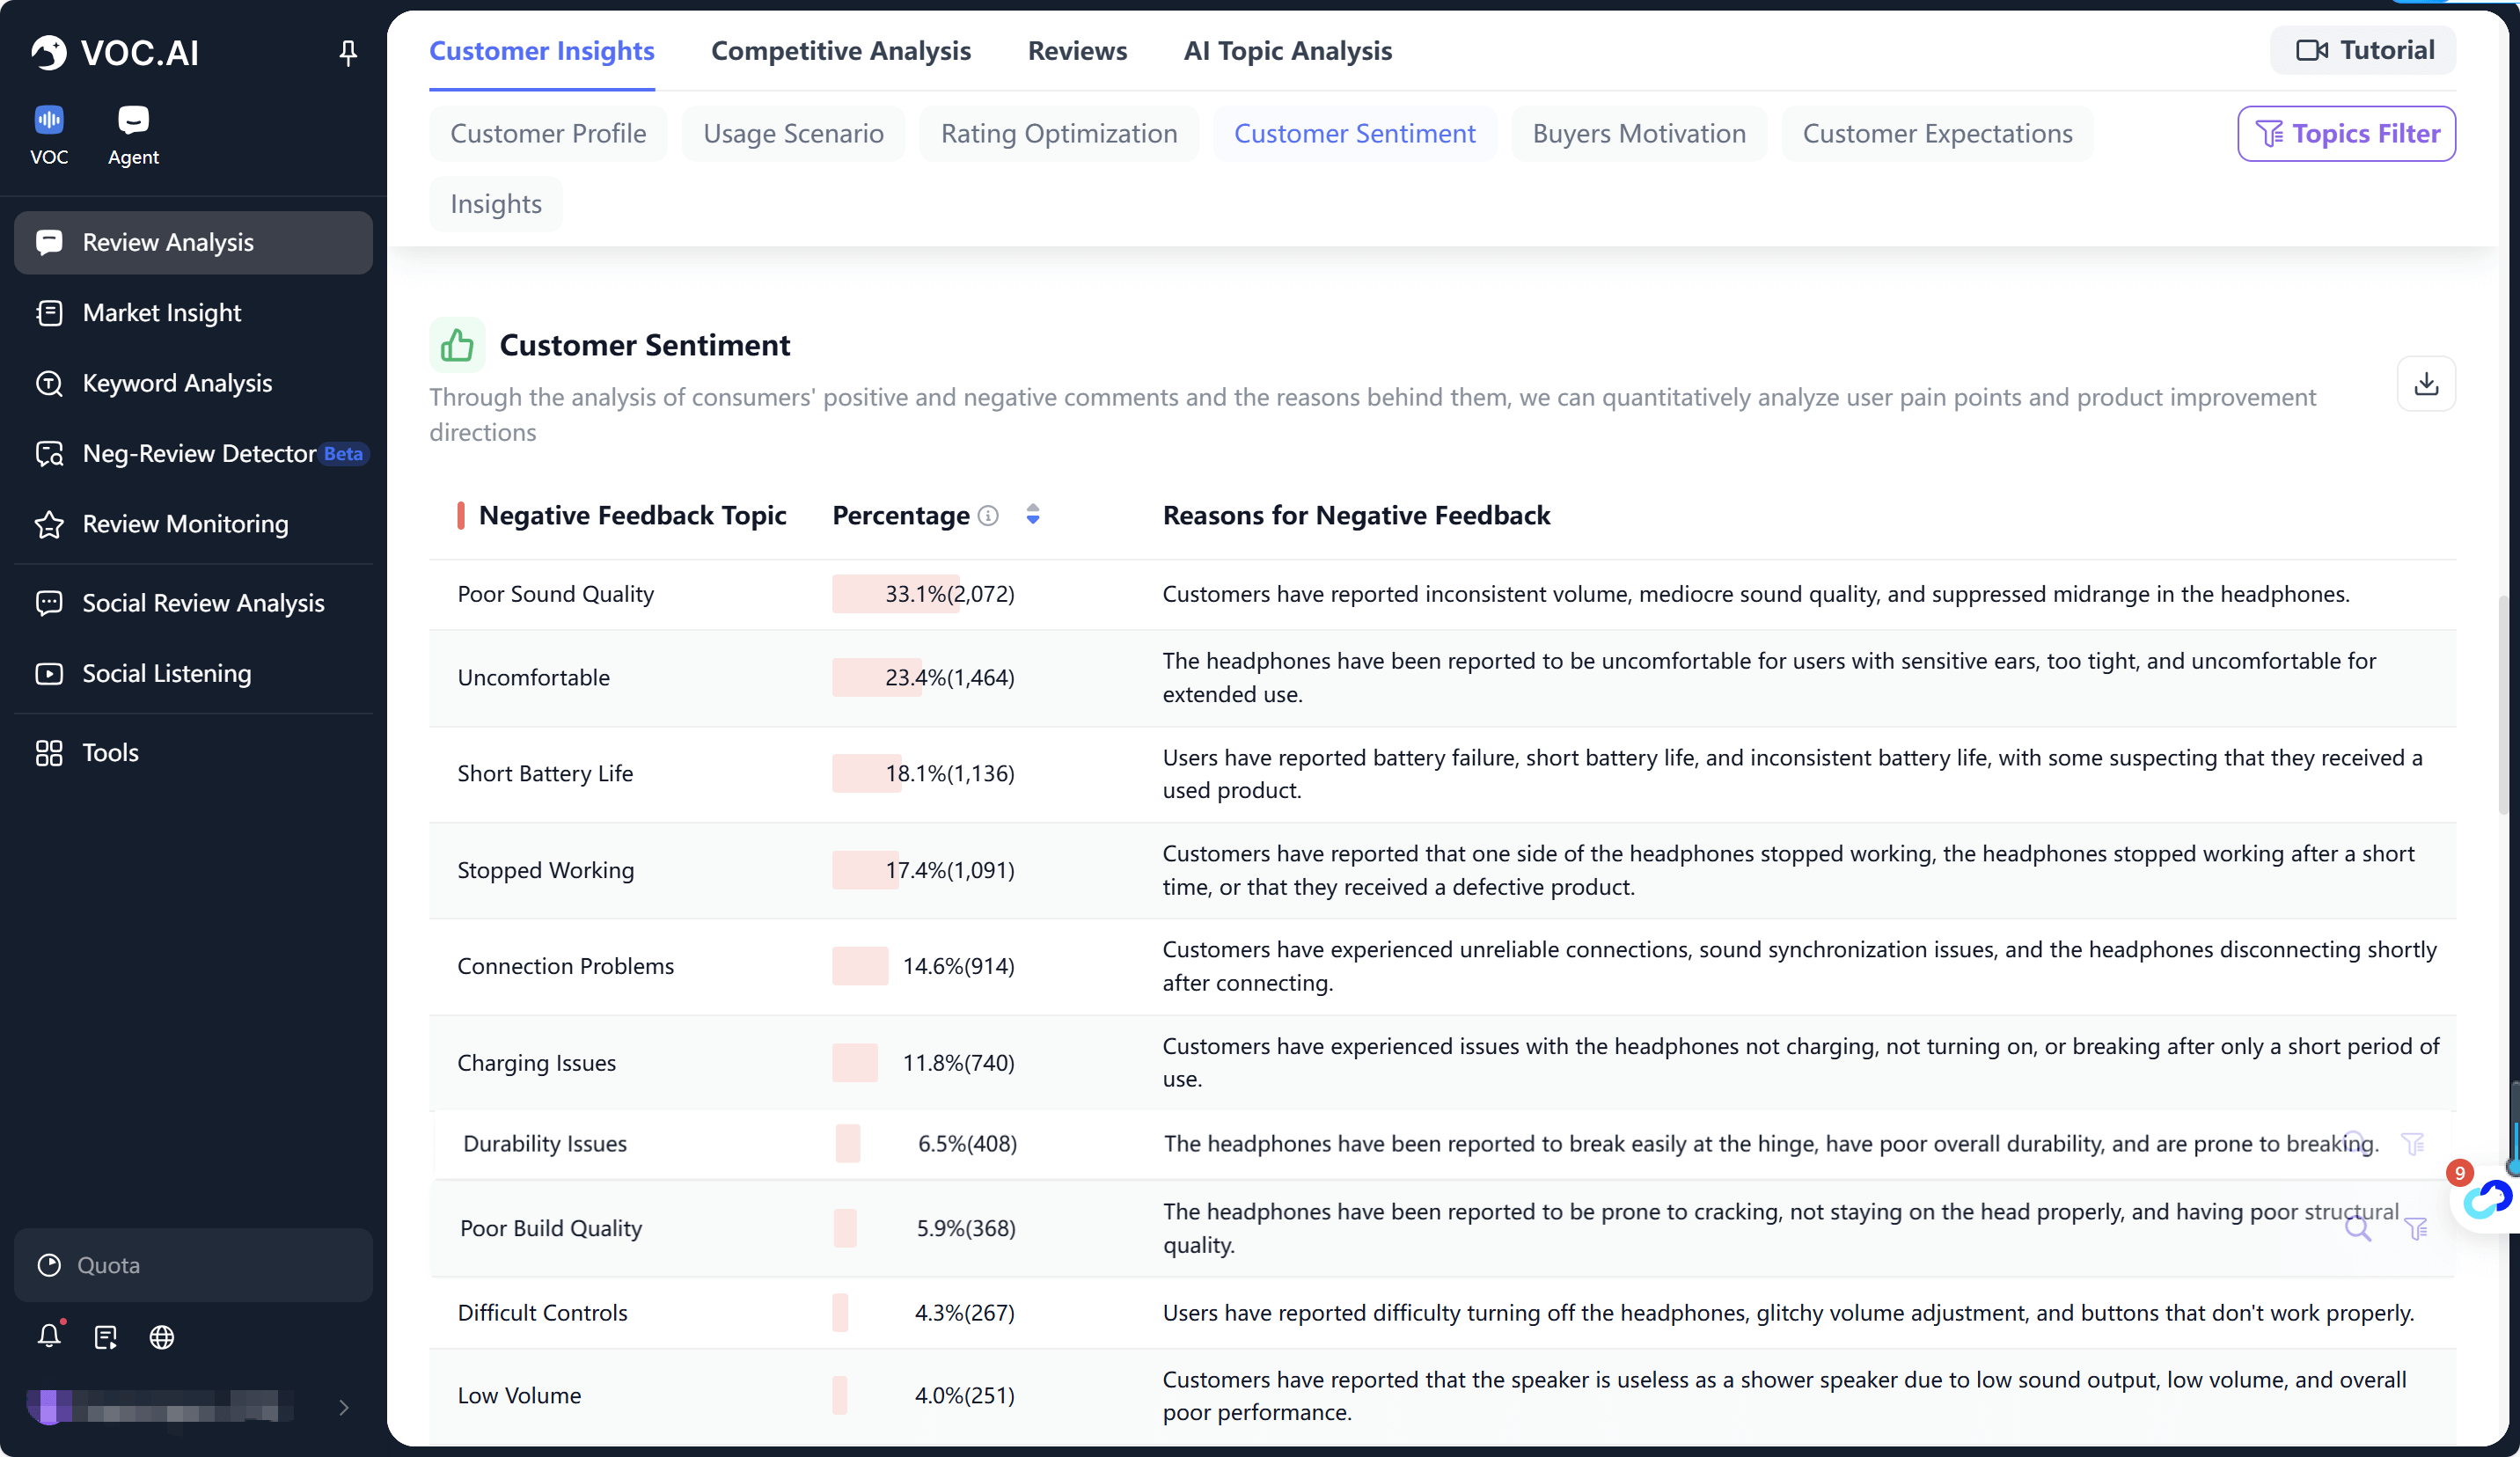Open the language globe icon
This screenshot has width=2520, height=1457.
click(x=162, y=1337)
